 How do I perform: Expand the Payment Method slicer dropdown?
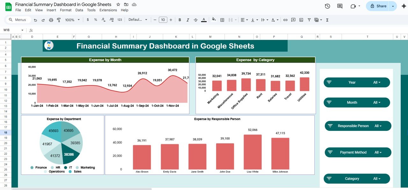tap(378, 153)
